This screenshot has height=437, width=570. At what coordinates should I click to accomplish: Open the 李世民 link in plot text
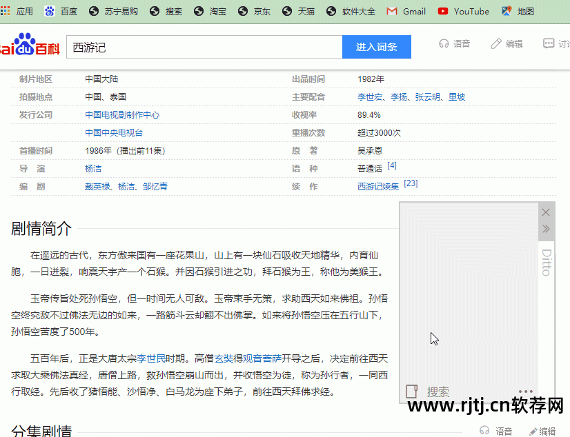(151, 358)
